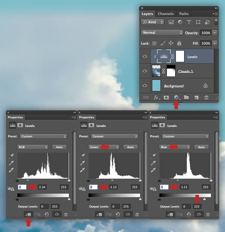Create new fill or adjustment layer
This screenshot has width=225, height=232.
(176, 97)
